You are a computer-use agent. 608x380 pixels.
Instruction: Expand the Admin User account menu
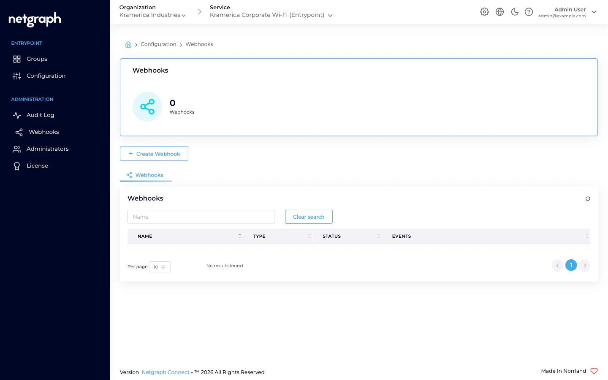tap(567, 12)
